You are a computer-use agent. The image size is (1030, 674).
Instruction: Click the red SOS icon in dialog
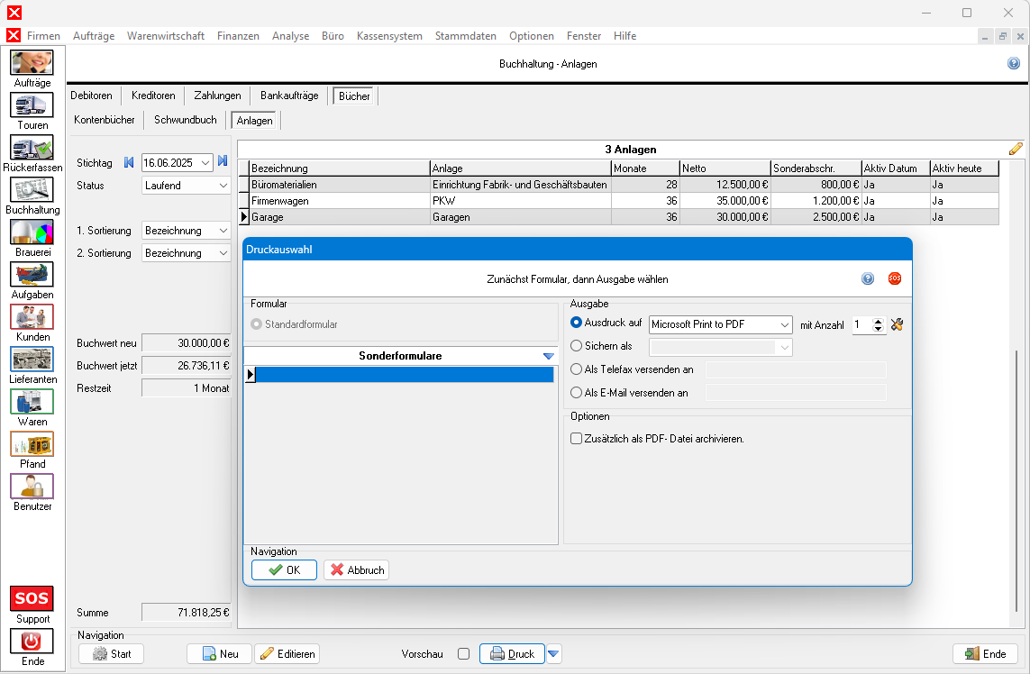pos(894,278)
